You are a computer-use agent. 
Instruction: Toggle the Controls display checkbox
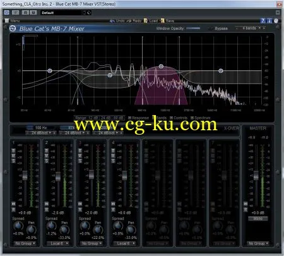pos(171,118)
